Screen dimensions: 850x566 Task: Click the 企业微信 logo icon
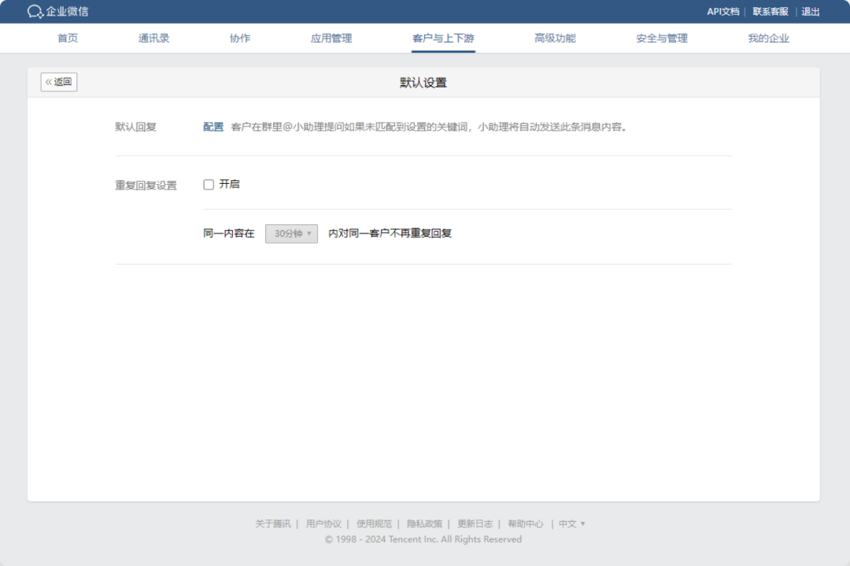[35, 12]
